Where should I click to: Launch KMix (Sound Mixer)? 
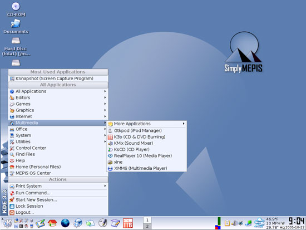[x=146, y=143]
